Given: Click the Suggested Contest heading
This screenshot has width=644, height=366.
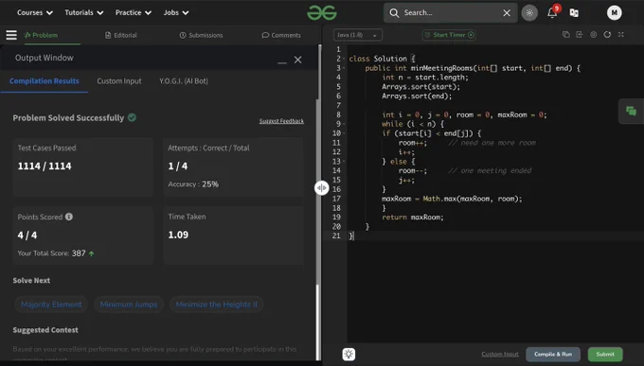Looking at the screenshot, I should point(45,330).
